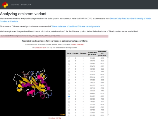Click the -8.53 estimated ΔG value
Screen dimensions: 158x119
(102, 77)
